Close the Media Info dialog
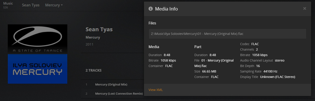The width and height of the screenshot is (315, 101). pos(305,9)
